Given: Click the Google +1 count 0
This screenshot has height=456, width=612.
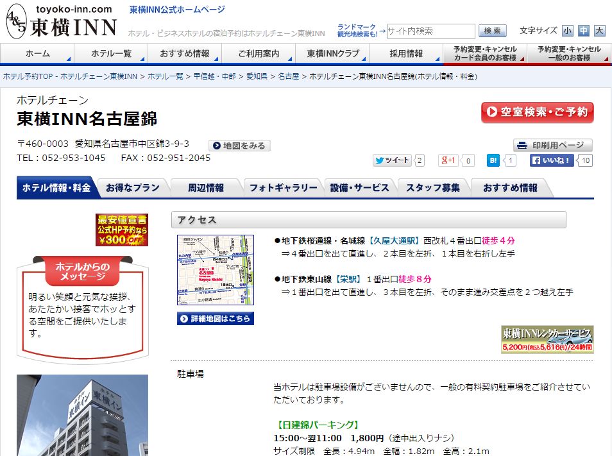Looking at the screenshot, I should [468, 160].
